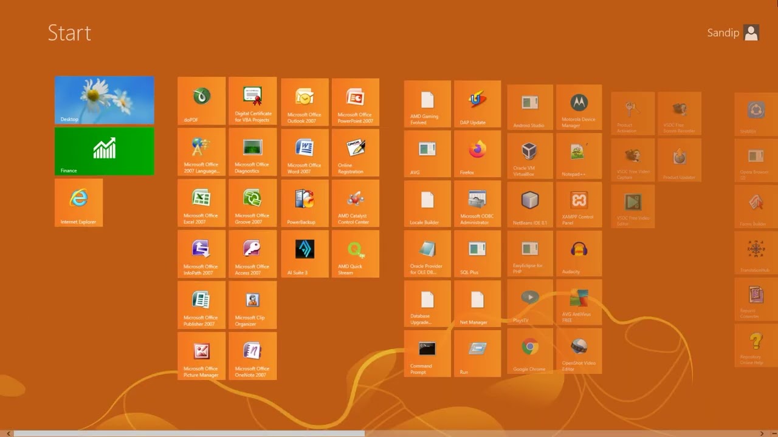
Task: Click the Sandip user account picture
Action: [752, 33]
